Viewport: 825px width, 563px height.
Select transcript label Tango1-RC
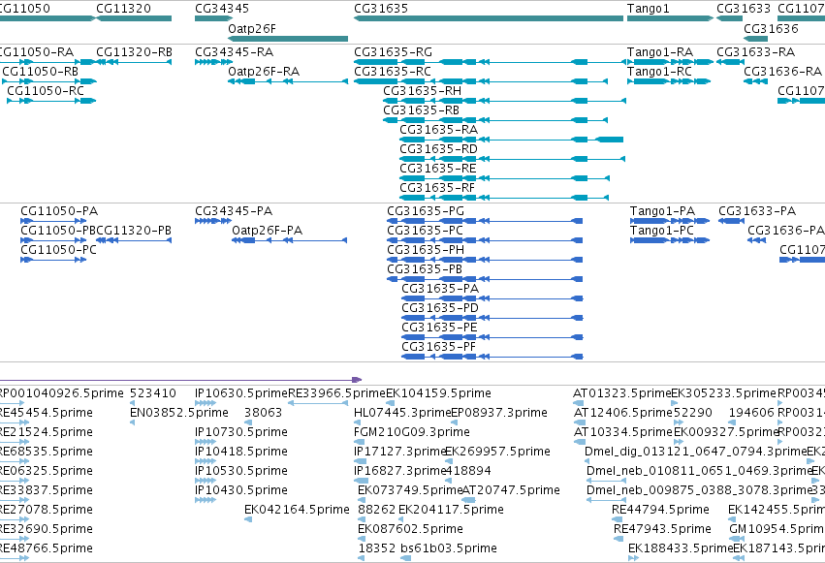click(x=660, y=72)
